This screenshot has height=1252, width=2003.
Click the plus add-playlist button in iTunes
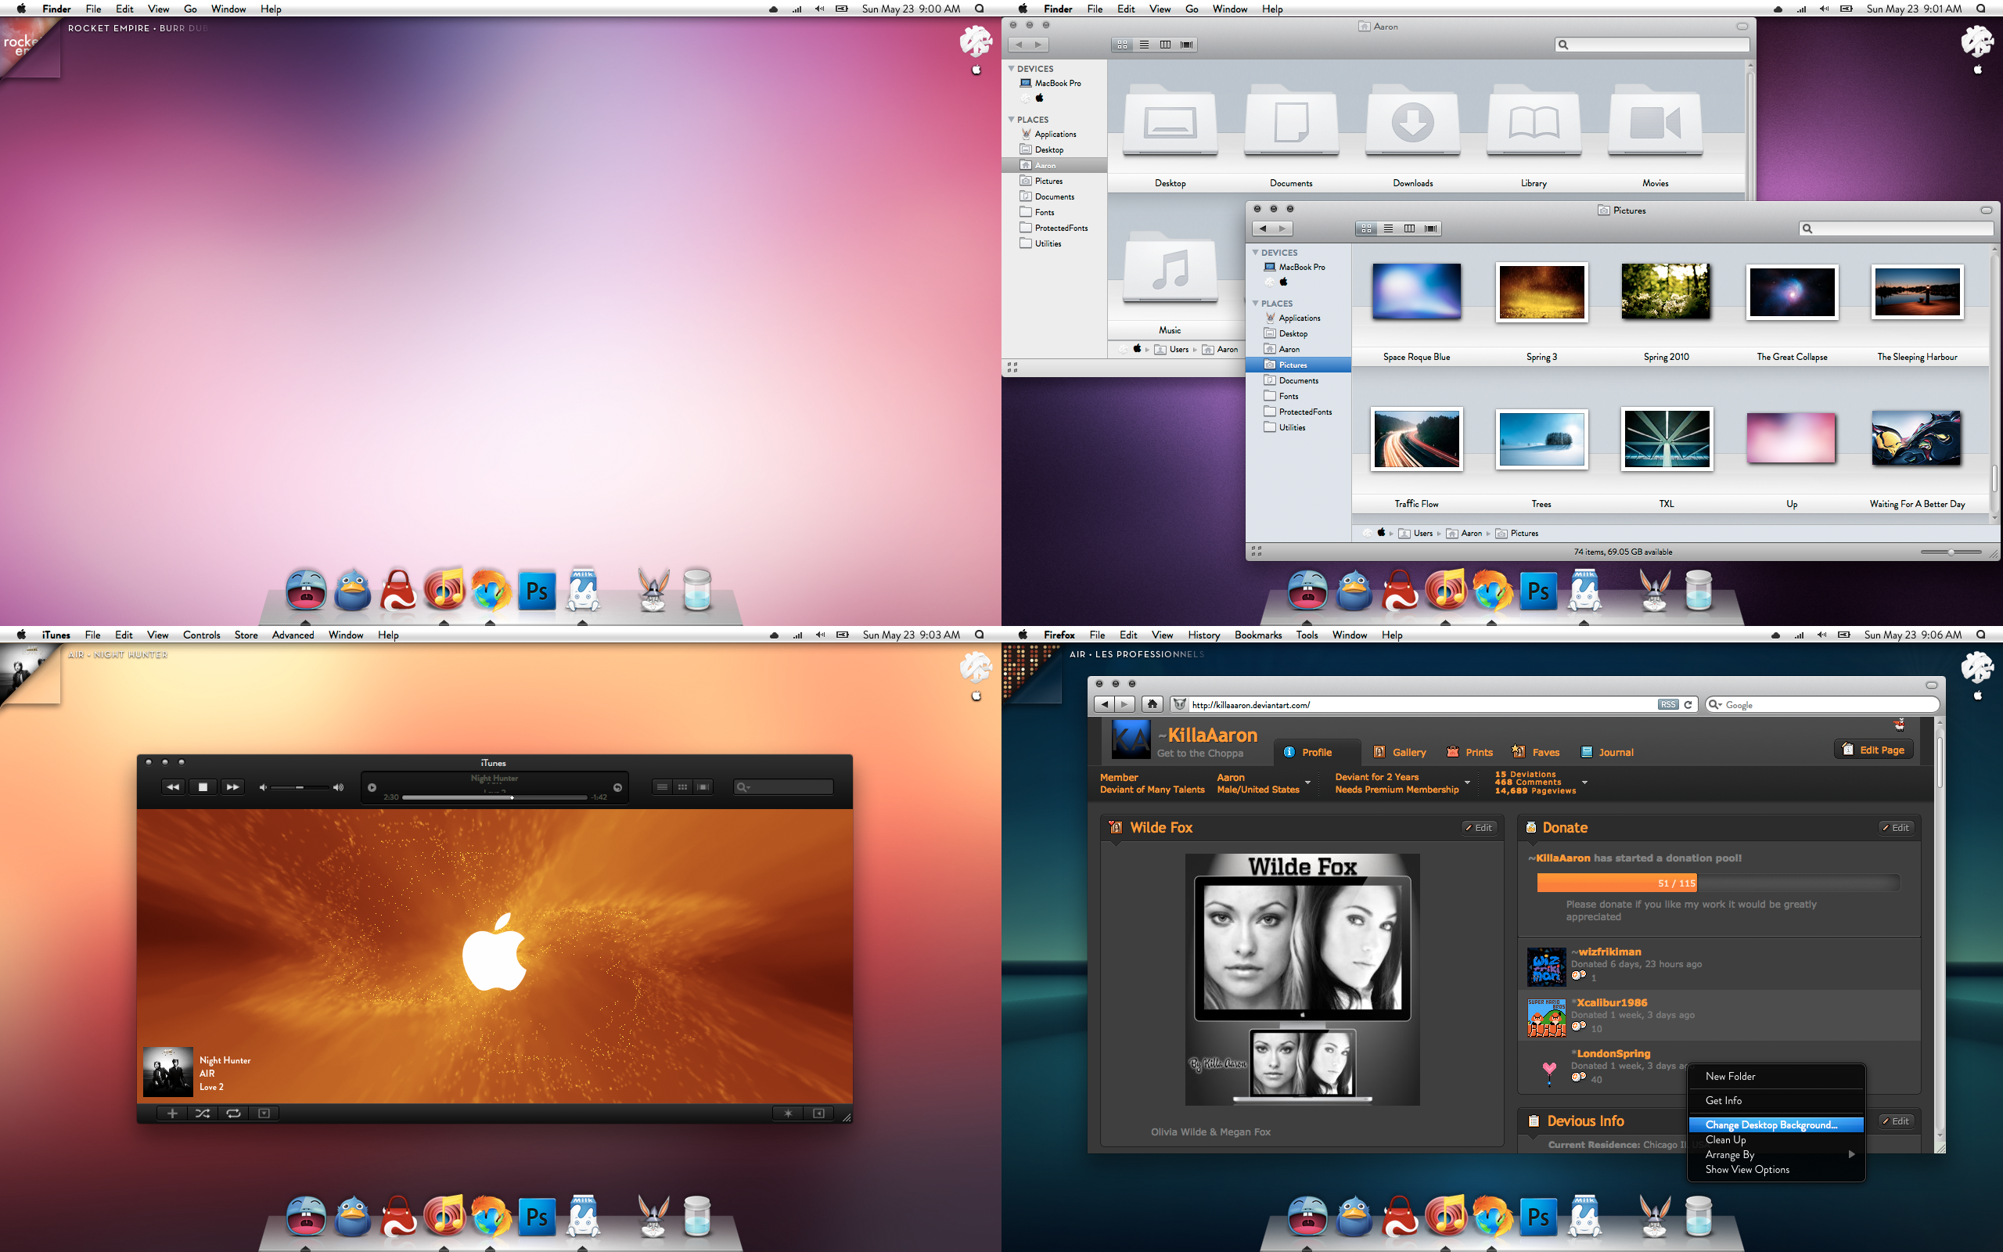point(172,1113)
